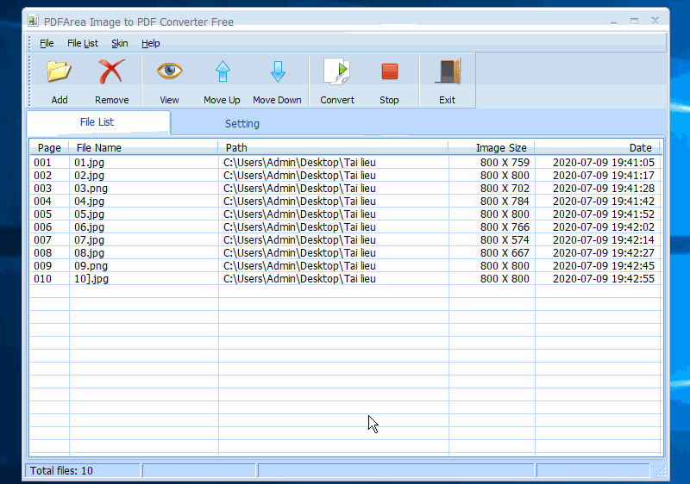The image size is (690, 484).
Task: Click page number 010
Action: tap(42, 279)
